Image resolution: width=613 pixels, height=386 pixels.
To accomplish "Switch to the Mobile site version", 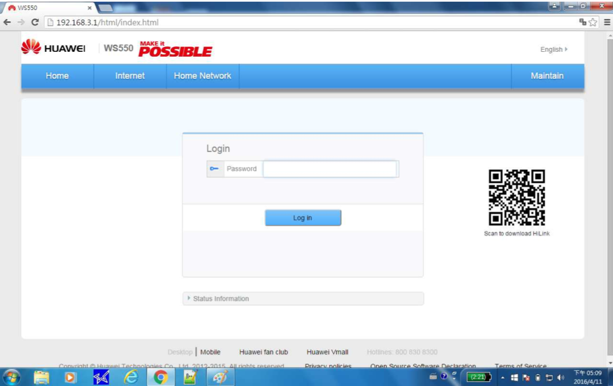I will (x=211, y=352).
